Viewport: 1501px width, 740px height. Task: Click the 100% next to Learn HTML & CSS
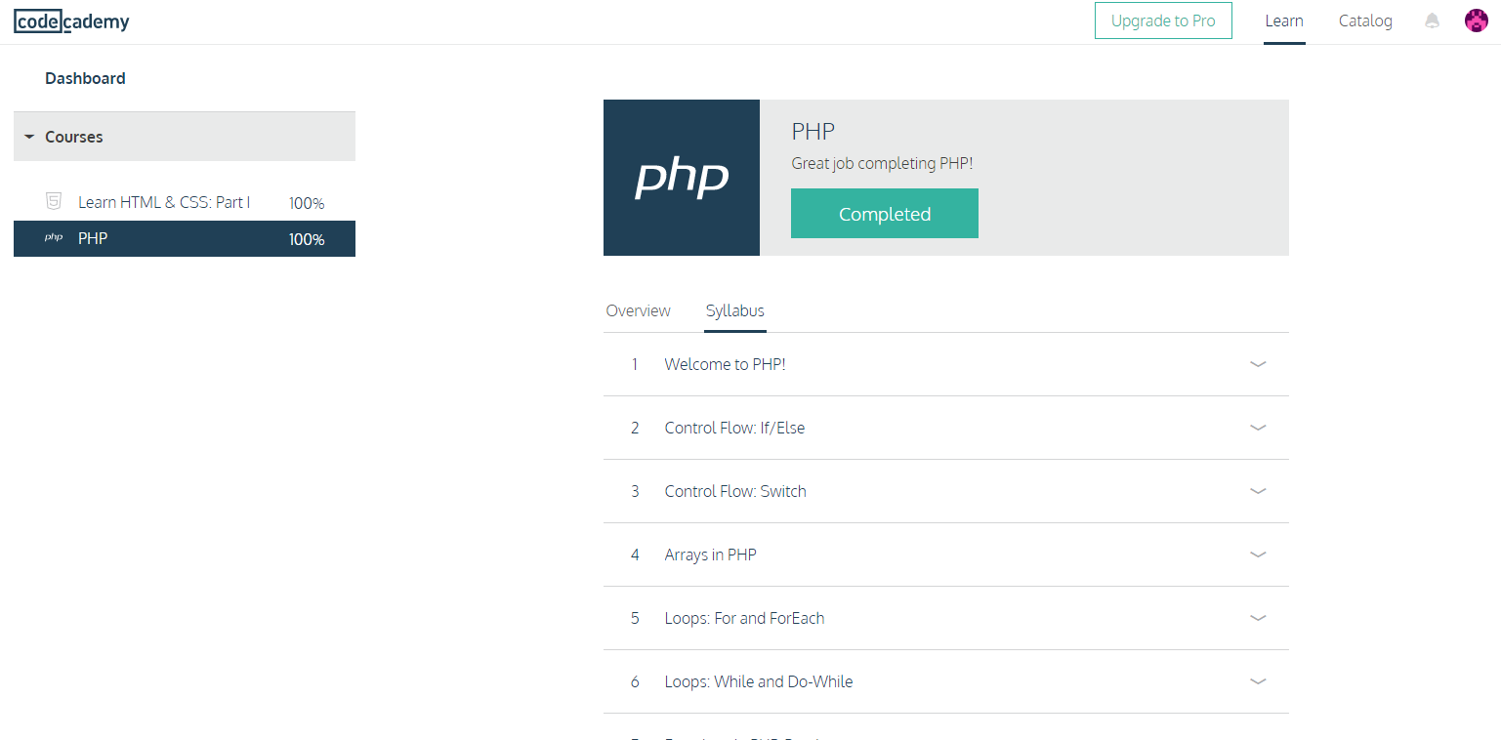click(307, 203)
